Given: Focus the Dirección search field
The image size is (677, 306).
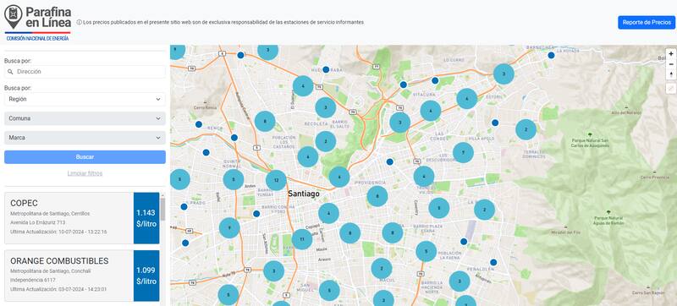Looking at the screenshot, I should (x=85, y=72).
